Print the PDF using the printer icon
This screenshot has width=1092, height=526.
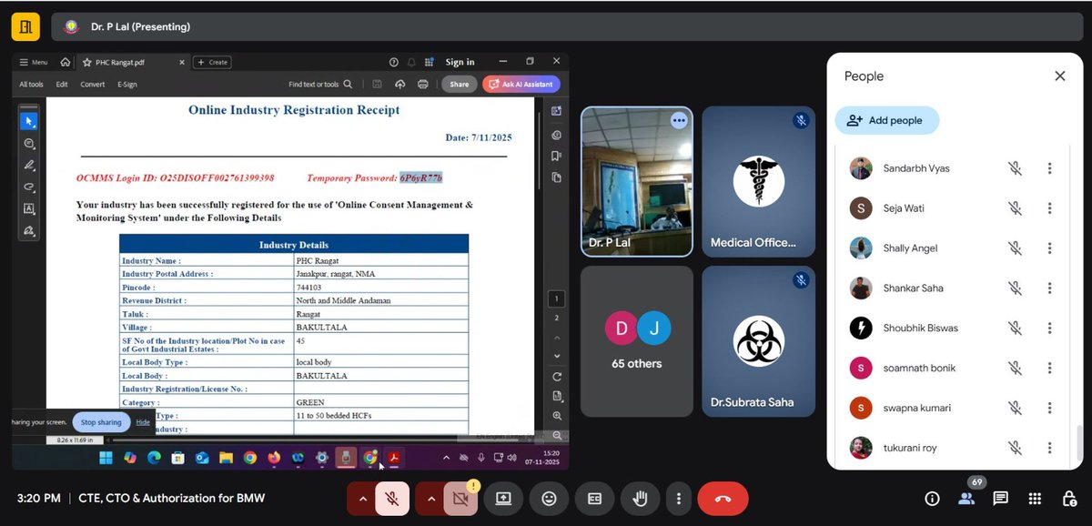(422, 84)
